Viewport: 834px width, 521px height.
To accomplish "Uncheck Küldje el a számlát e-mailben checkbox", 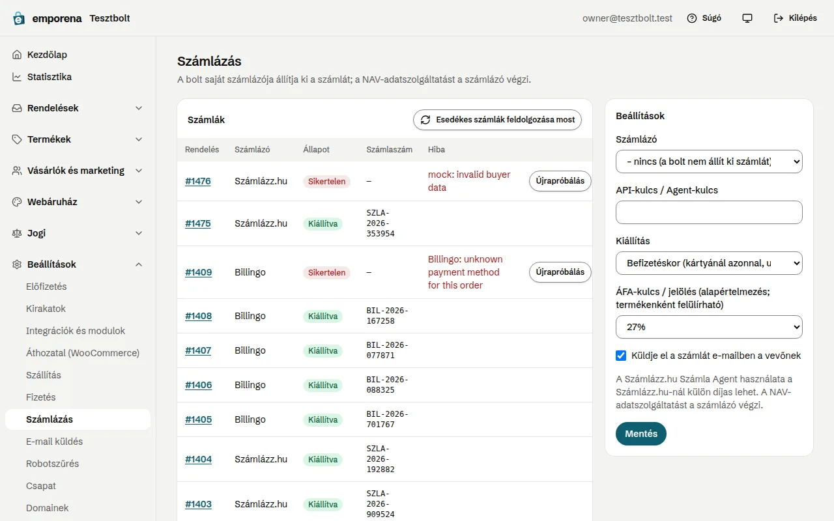I will pyautogui.click(x=621, y=356).
